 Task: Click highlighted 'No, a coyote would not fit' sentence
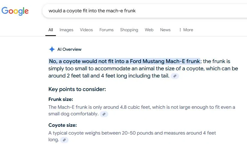(124, 61)
